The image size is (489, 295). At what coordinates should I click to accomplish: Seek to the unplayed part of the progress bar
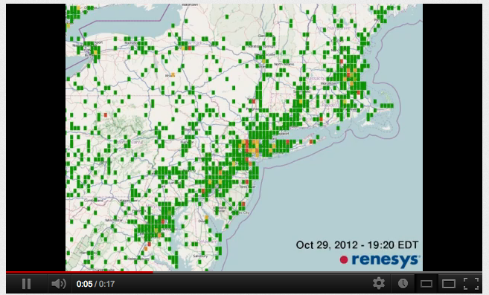[x=318, y=272]
